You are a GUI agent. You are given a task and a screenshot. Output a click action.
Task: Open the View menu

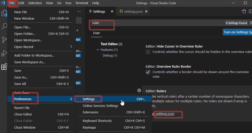click(49, 3)
